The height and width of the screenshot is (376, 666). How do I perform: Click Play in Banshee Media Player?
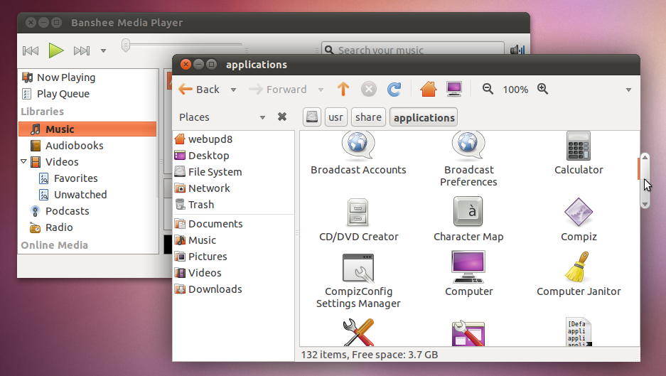click(55, 50)
